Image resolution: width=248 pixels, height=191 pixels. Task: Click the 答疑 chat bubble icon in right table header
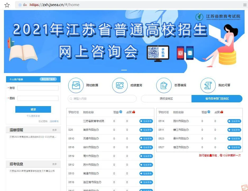(209, 112)
